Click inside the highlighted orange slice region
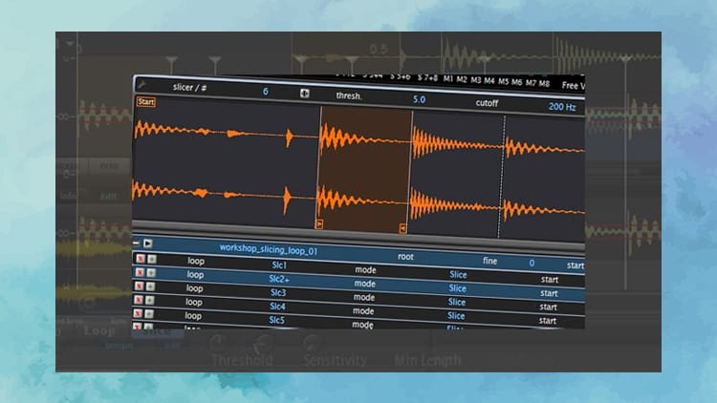Image resolution: width=717 pixels, height=403 pixels. click(x=364, y=169)
